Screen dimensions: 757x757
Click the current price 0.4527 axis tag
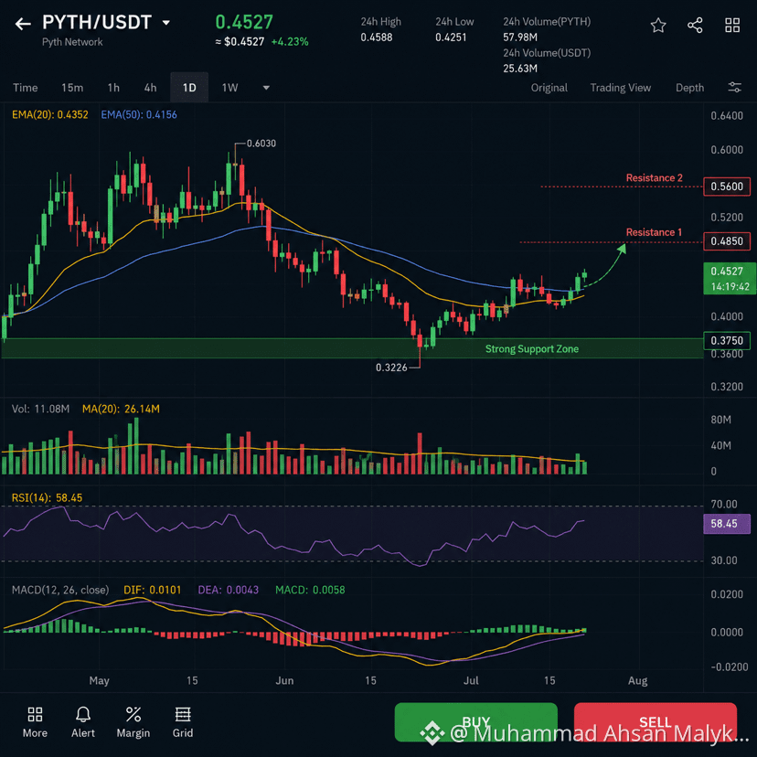point(730,279)
